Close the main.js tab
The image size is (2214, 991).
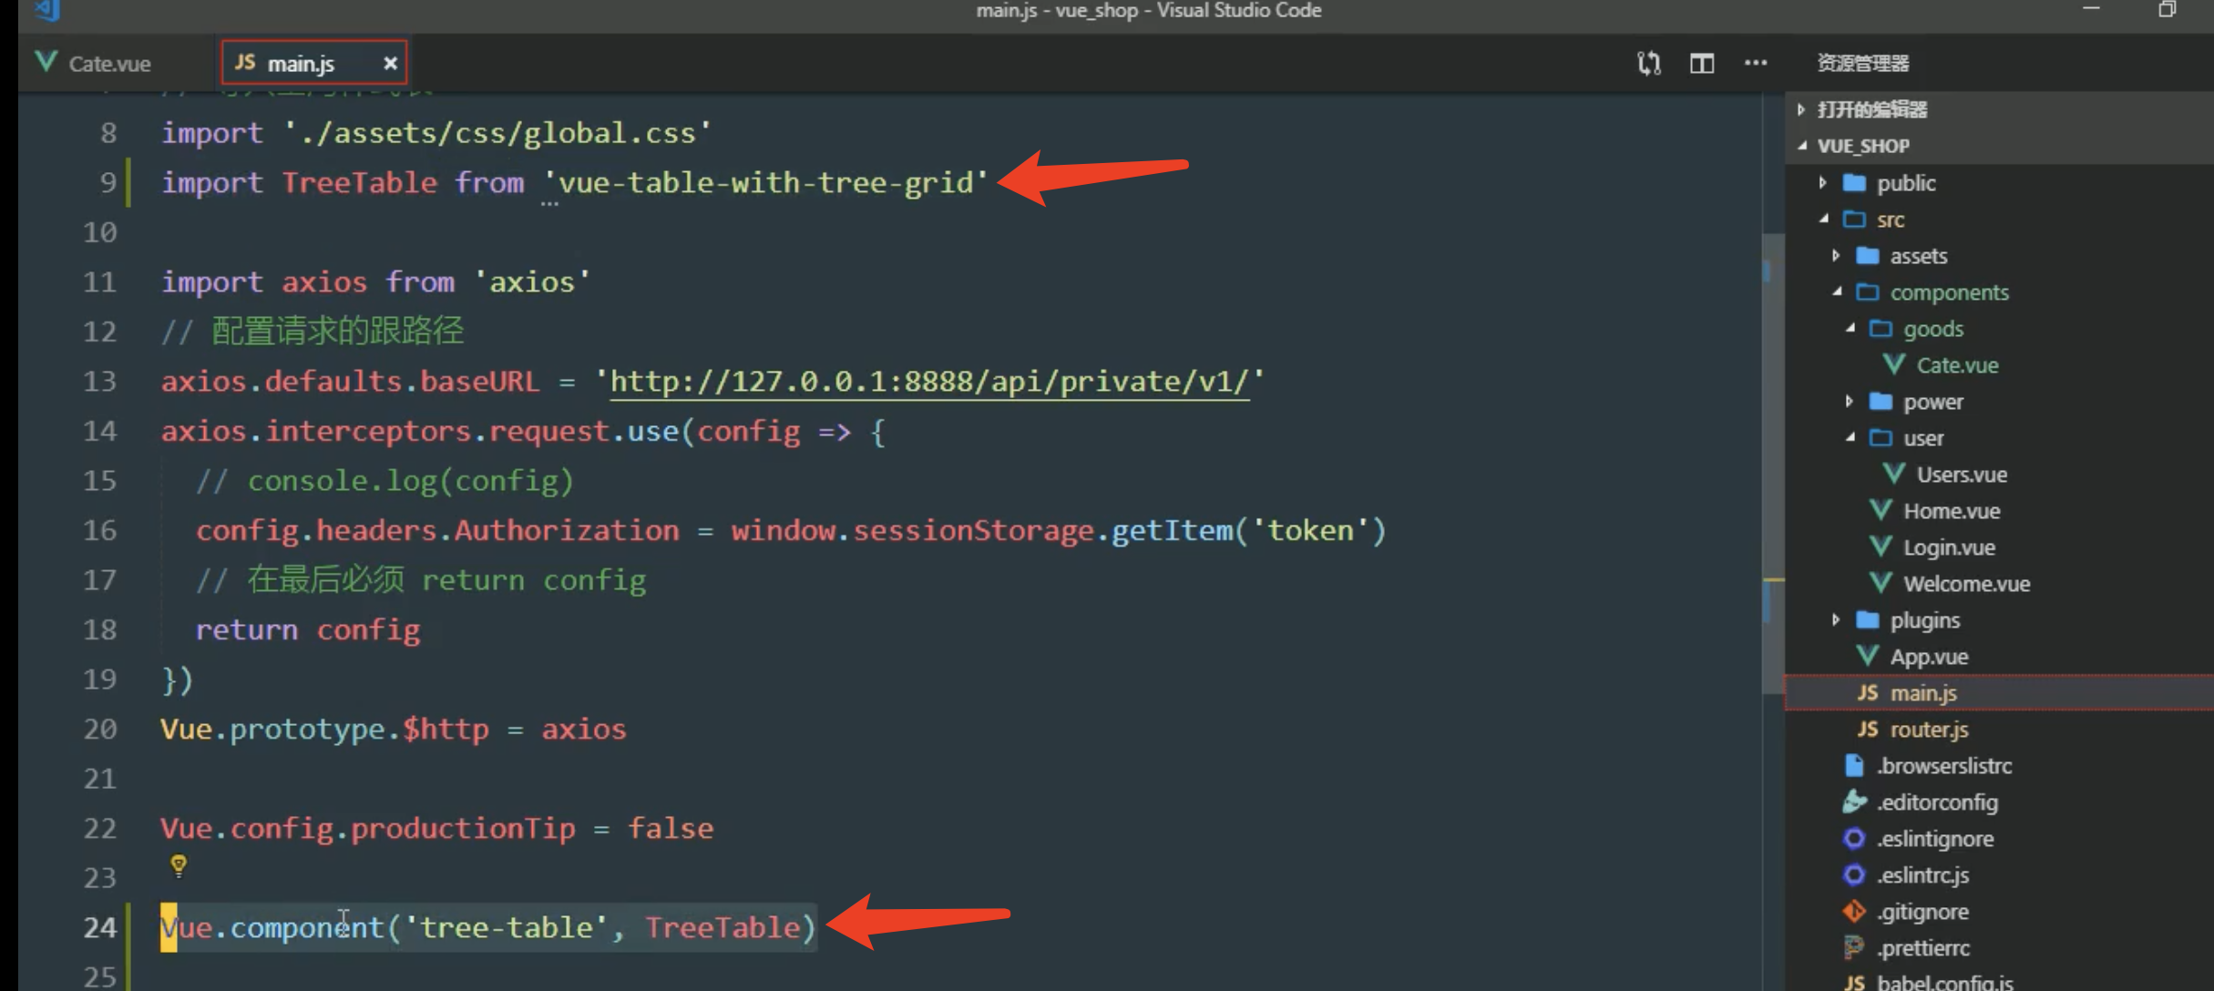click(390, 64)
